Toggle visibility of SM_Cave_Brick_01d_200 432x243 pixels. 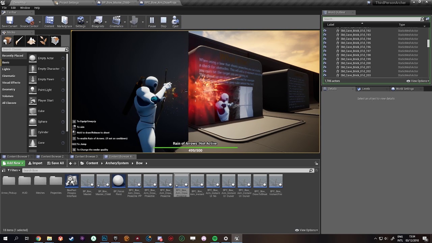325,63
